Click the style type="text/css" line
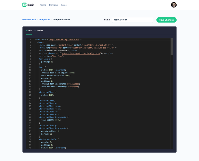The width and height of the screenshot is (199, 161). tap(52, 56)
